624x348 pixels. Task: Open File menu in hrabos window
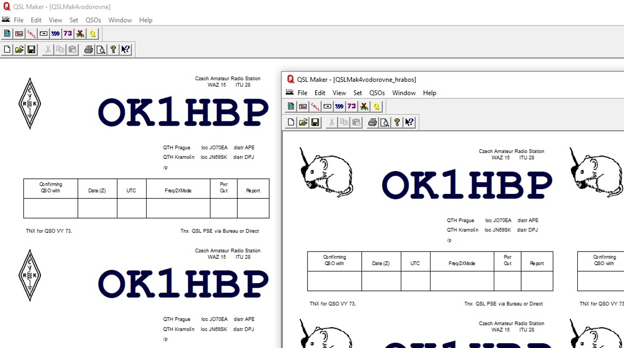click(x=302, y=93)
